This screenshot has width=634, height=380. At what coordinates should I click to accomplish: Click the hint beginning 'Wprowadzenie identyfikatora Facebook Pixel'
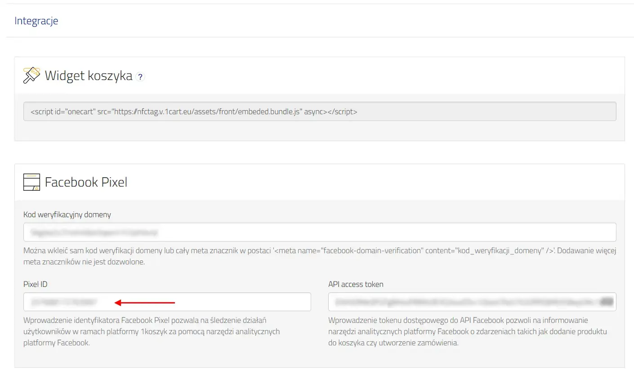coord(152,331)
